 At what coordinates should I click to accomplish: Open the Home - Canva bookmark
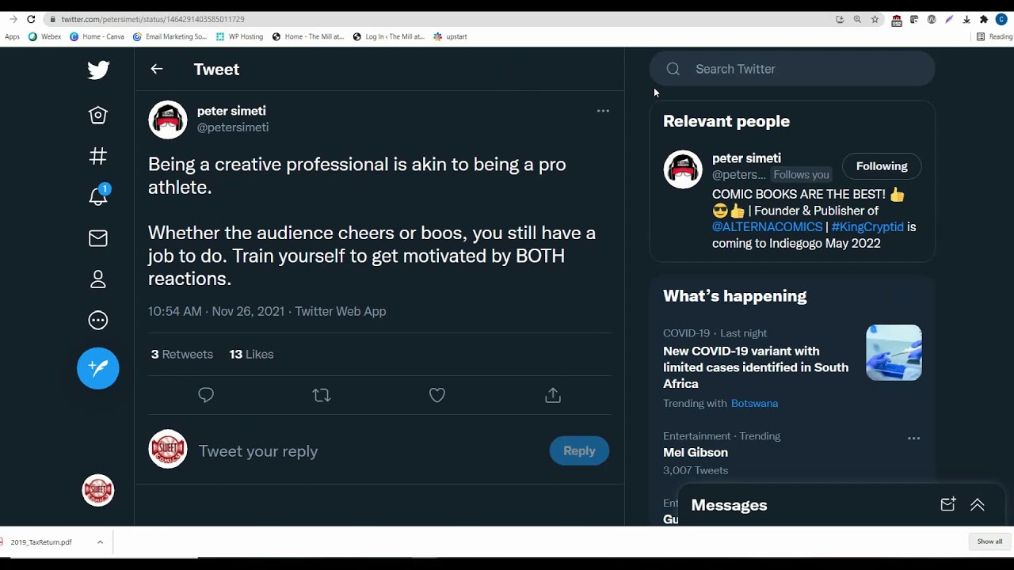click(97, 36)
